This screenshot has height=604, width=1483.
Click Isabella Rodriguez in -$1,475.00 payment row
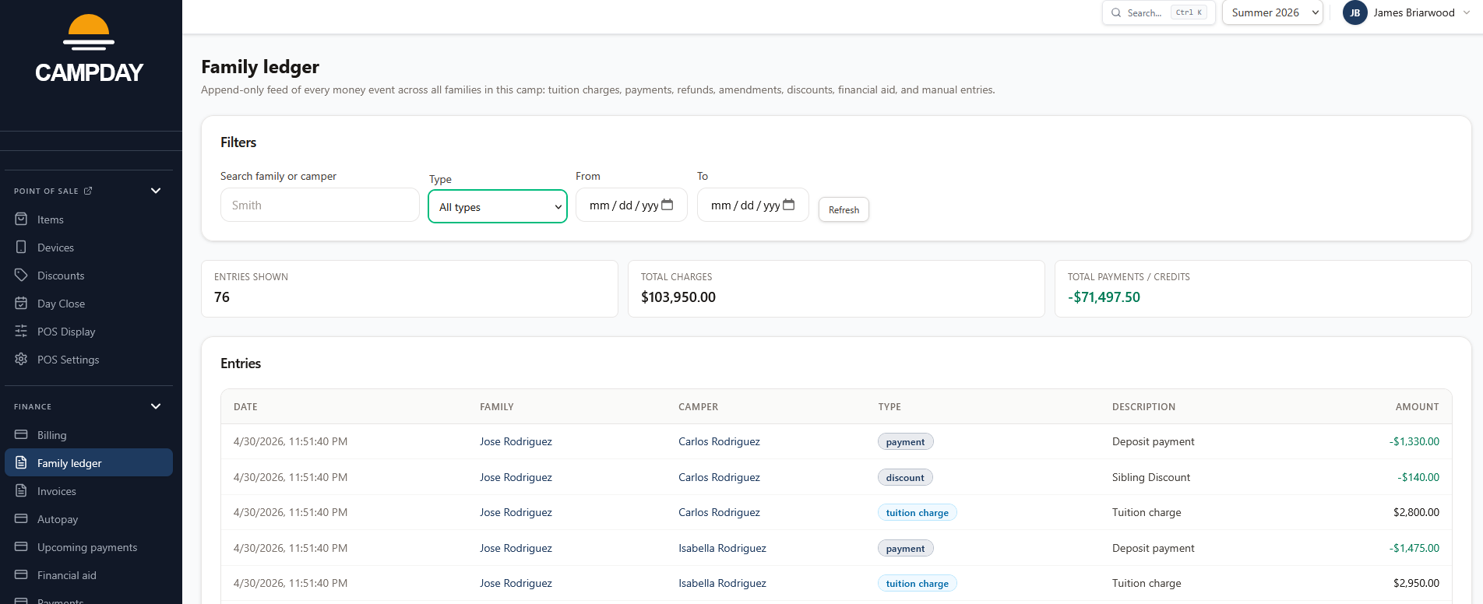[x=722, y=548]
